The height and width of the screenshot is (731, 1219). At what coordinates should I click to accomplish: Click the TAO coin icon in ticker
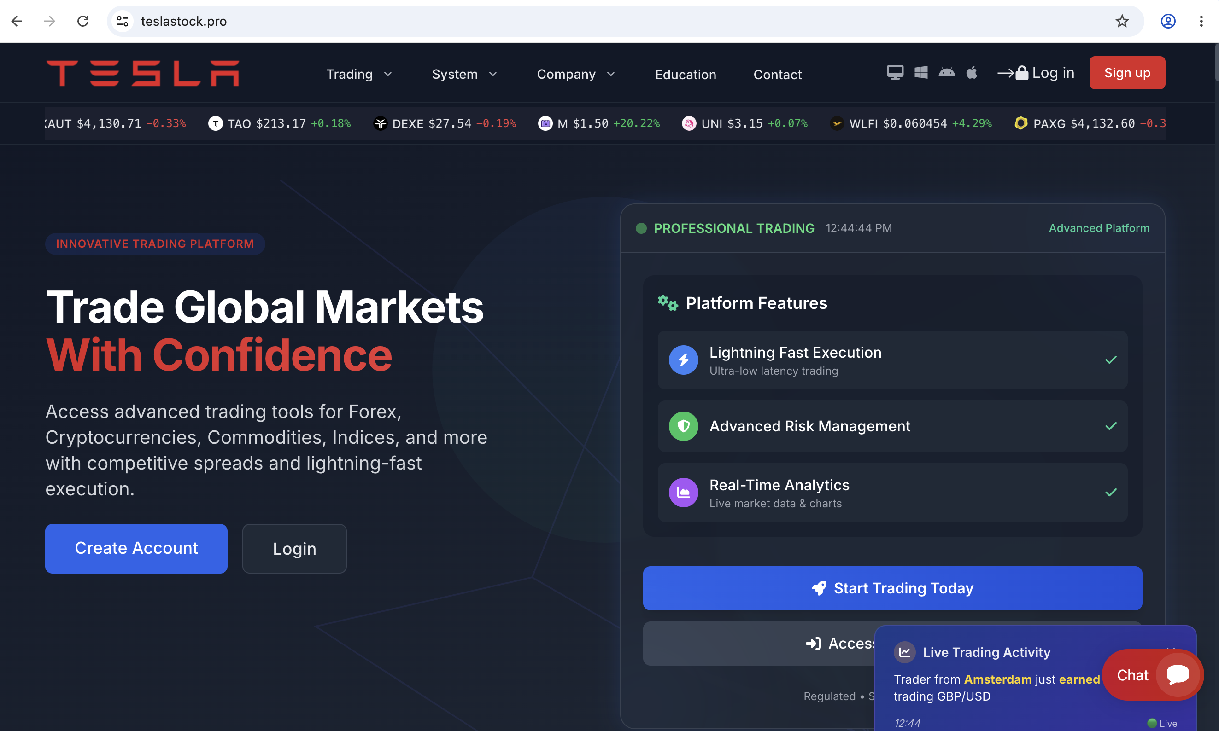coord(216,123)
